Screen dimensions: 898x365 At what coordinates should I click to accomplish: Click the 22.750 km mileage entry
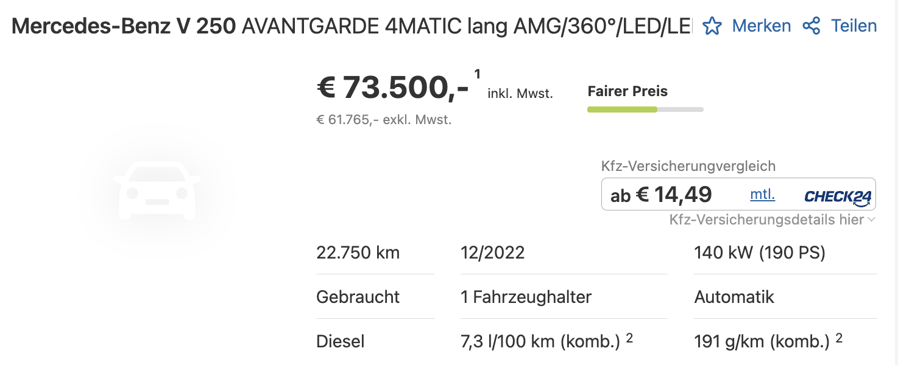(358, 252)
